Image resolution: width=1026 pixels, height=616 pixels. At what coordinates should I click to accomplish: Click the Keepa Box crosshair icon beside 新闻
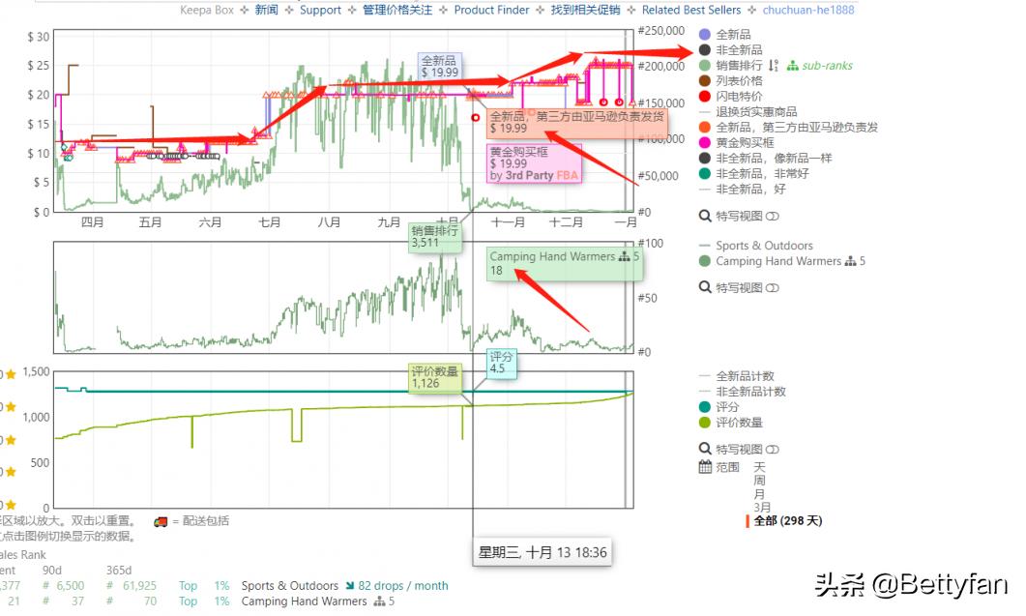point(245,10)
